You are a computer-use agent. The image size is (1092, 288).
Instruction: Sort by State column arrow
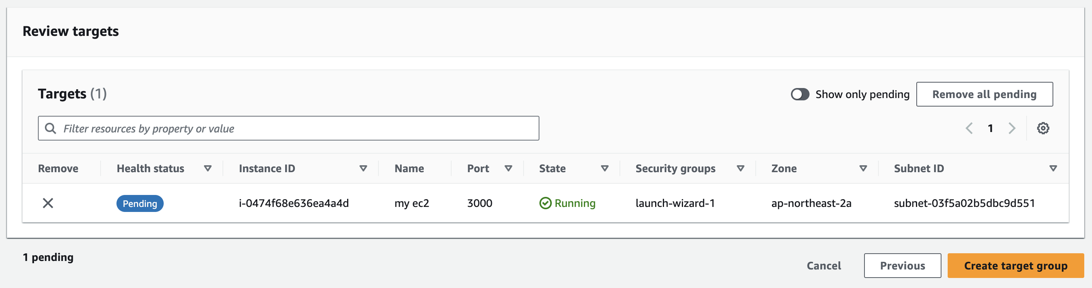coord(605,168)
